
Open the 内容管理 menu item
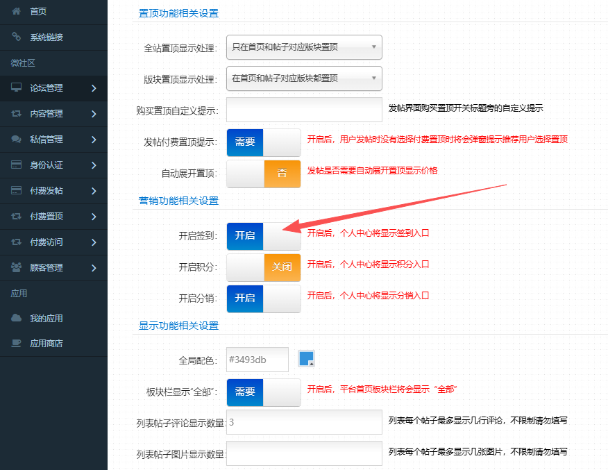coord(47,114)
